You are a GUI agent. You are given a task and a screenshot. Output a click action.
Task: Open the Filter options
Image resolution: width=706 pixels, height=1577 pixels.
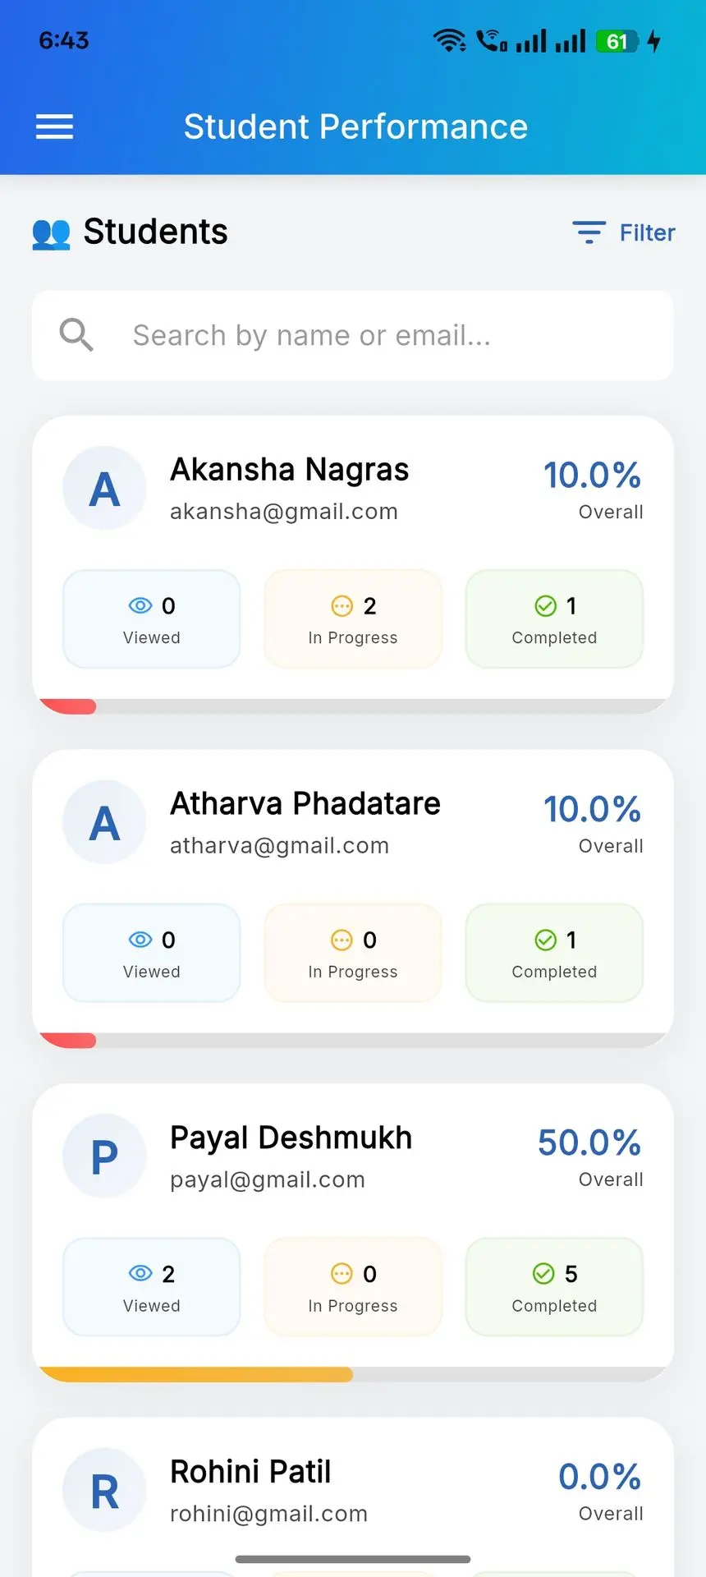coord(624,232)
